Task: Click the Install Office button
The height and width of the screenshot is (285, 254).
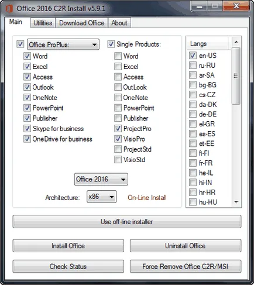Action: 68,246
